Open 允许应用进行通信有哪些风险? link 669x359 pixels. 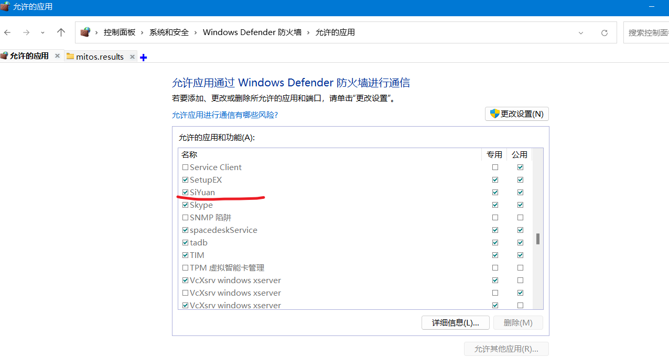tap(225, 115)
